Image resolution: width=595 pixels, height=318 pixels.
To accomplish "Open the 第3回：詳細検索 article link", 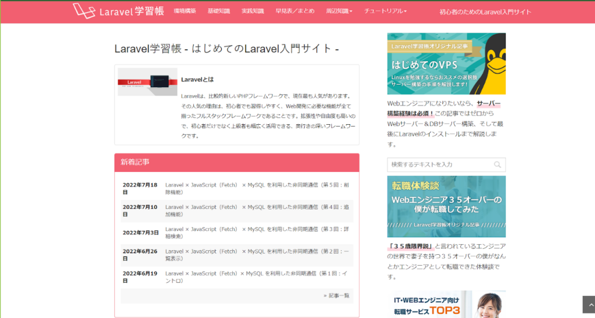I will [x=257, y=233].
